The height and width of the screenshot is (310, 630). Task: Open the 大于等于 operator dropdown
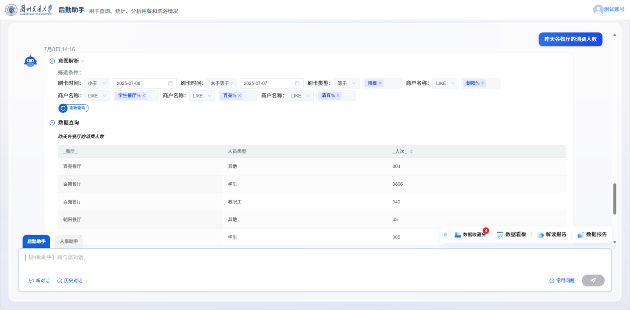(222, 83)
